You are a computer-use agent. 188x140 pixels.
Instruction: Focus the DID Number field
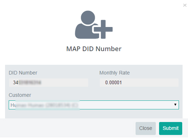tap(48, 82)
